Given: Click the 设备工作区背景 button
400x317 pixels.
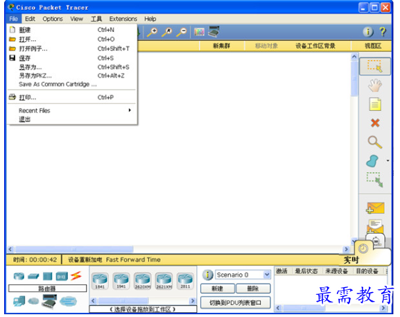Looking at the screenshot, I should coord(315,46).
